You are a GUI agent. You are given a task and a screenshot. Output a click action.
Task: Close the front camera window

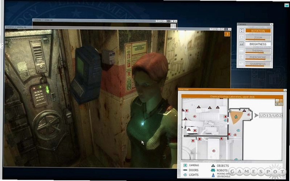point(230,29)
